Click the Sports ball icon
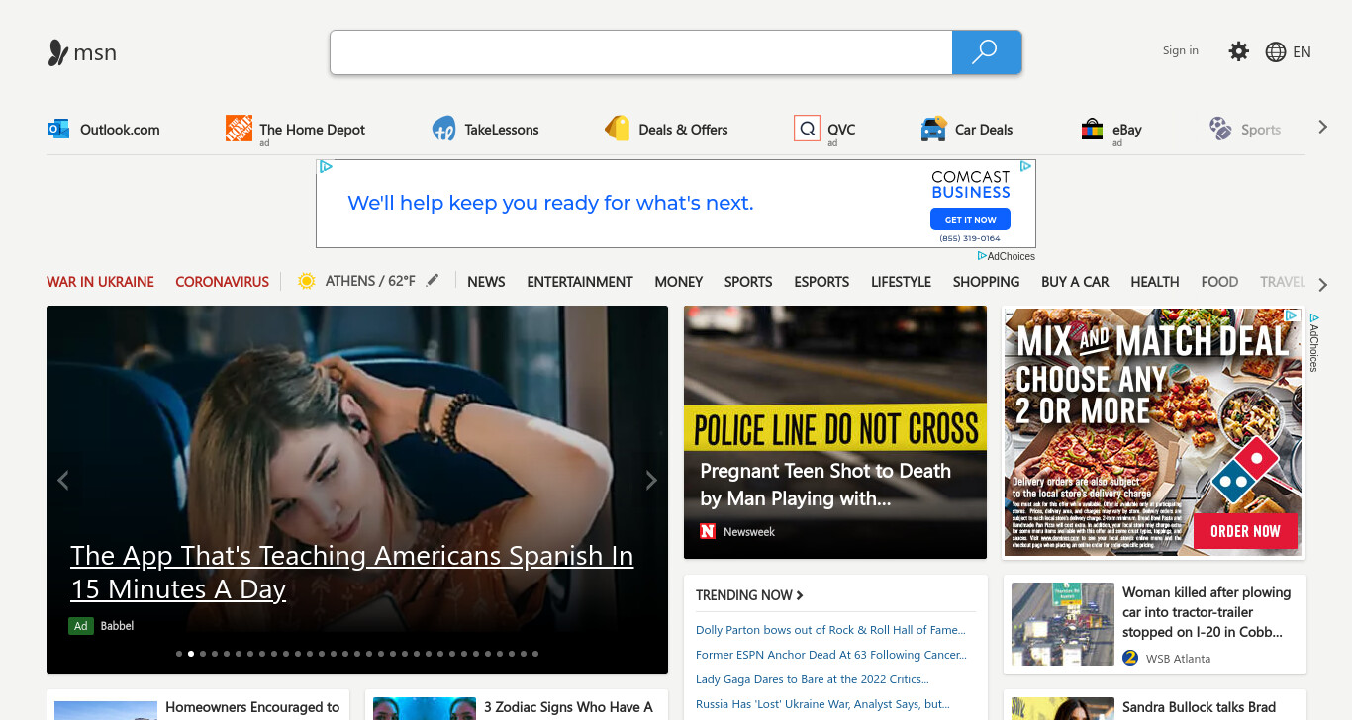 pos(1220,129)
